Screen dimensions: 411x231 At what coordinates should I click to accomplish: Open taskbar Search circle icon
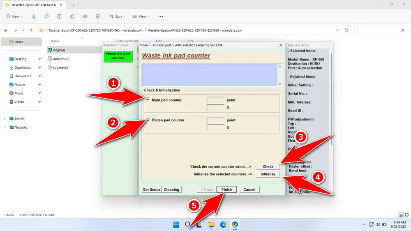pos(188,224)
